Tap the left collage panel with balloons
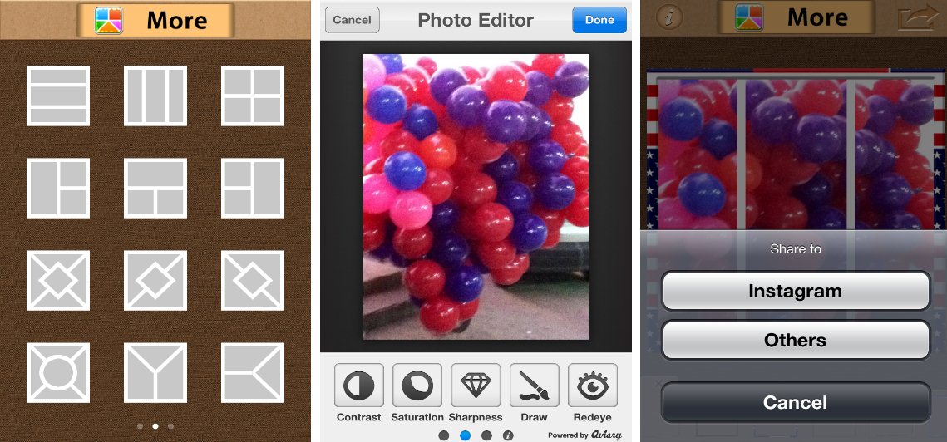This screenshot has width=947, height=442. (x=697, y=155)
